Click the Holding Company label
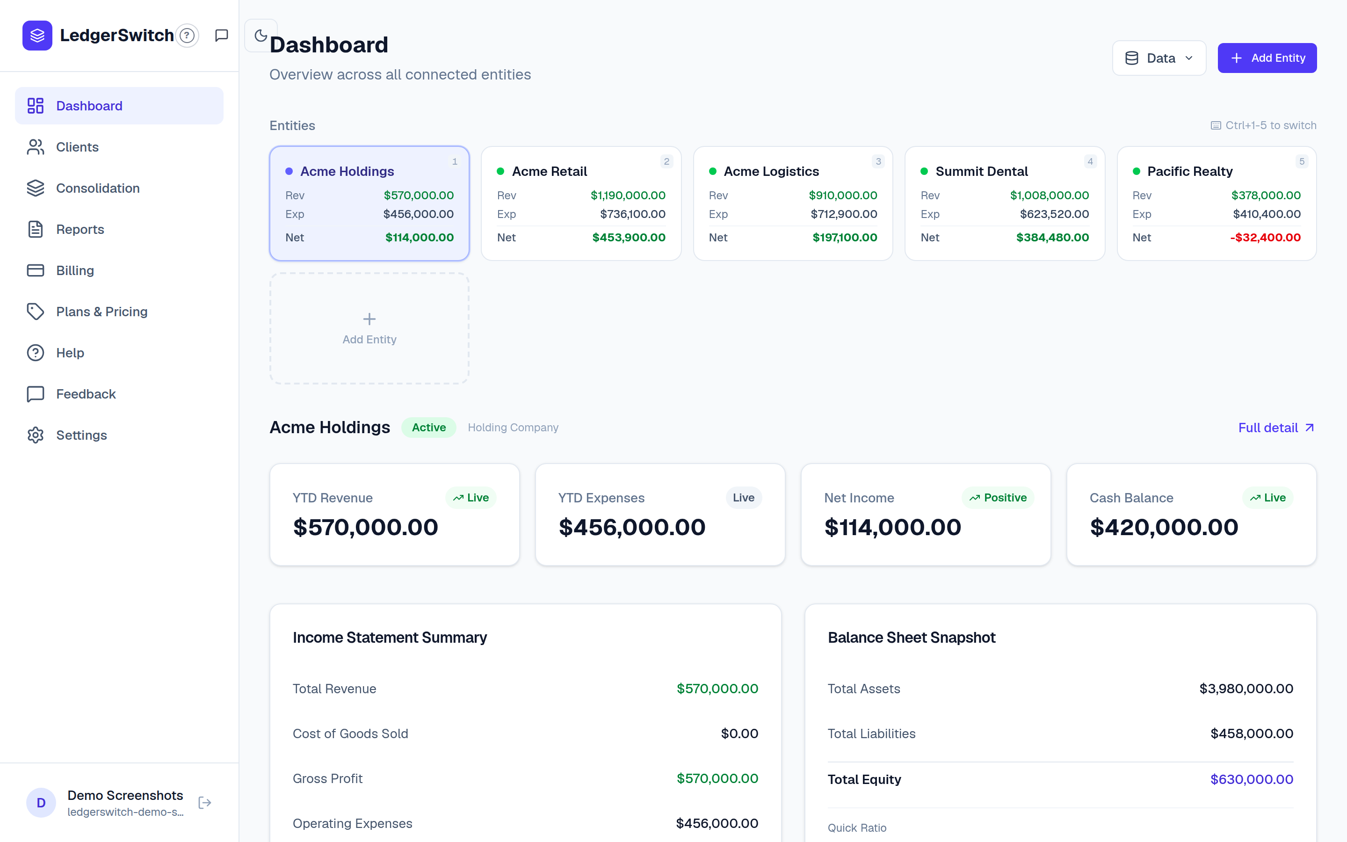This screenshot has width=1347, height=842. (x=513, y=428)
